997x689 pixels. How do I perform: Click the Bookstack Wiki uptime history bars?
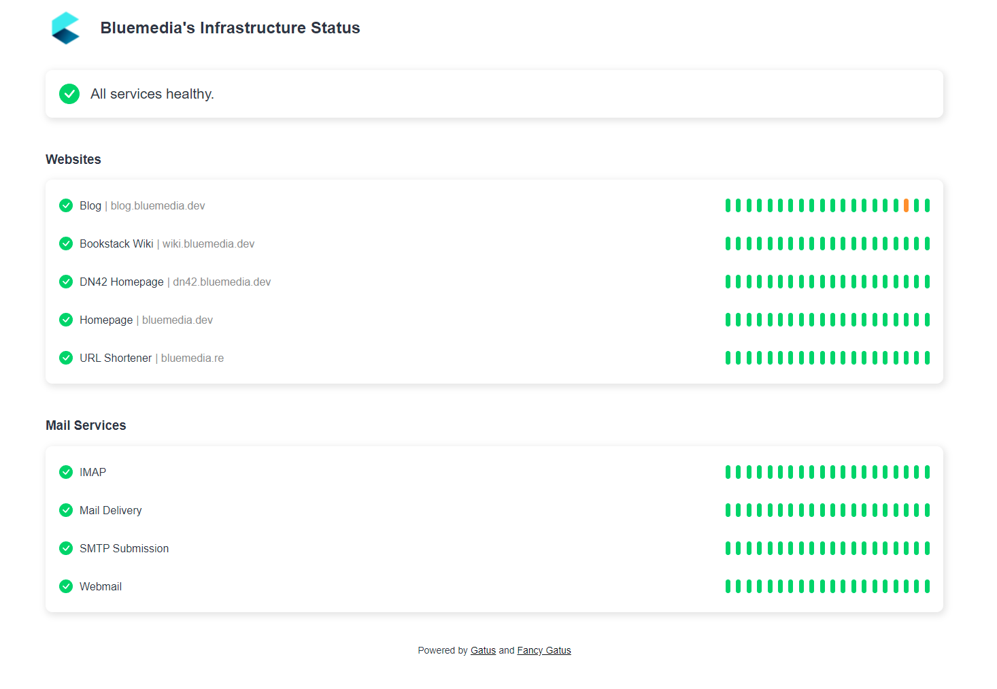tap(828, 243)
